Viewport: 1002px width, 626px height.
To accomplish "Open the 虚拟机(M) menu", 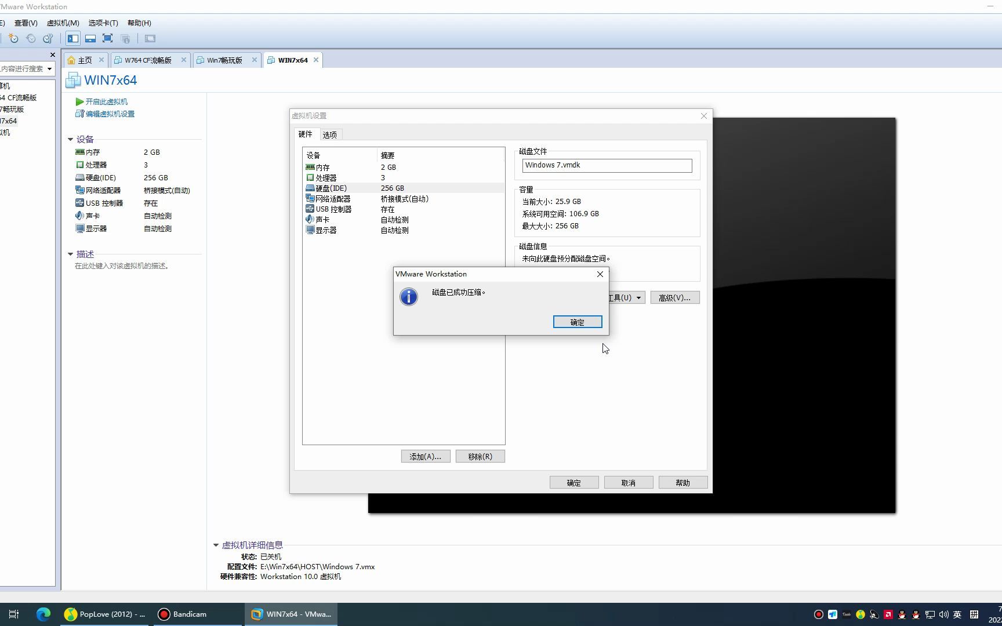I will 63,23.
